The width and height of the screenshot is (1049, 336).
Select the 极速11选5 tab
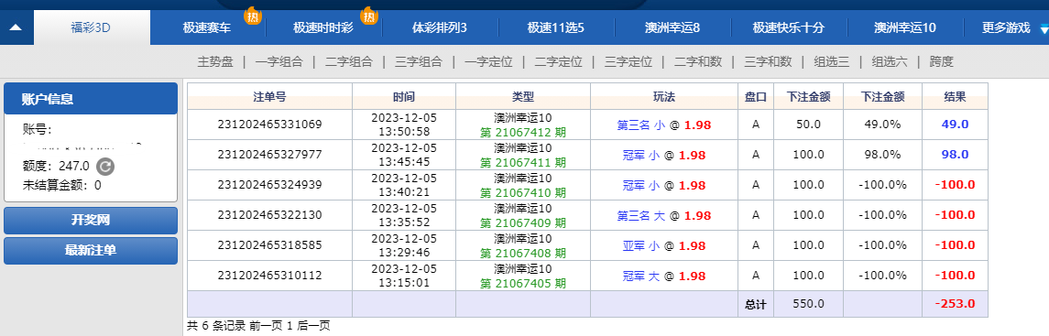pyautogui.click(x=556, y=28)
